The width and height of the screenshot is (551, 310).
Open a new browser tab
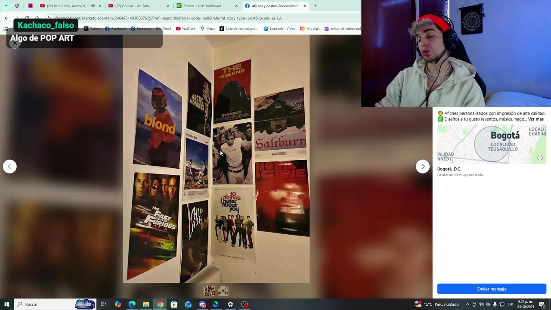point(315,6)
